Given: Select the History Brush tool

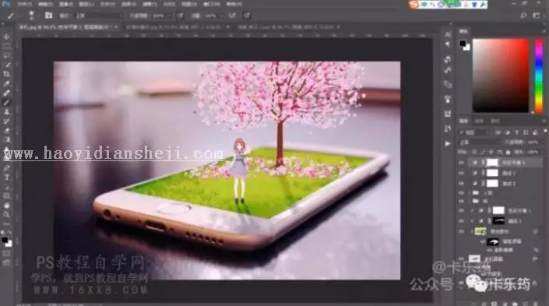Looking at the screenshot, I should 7,121.
